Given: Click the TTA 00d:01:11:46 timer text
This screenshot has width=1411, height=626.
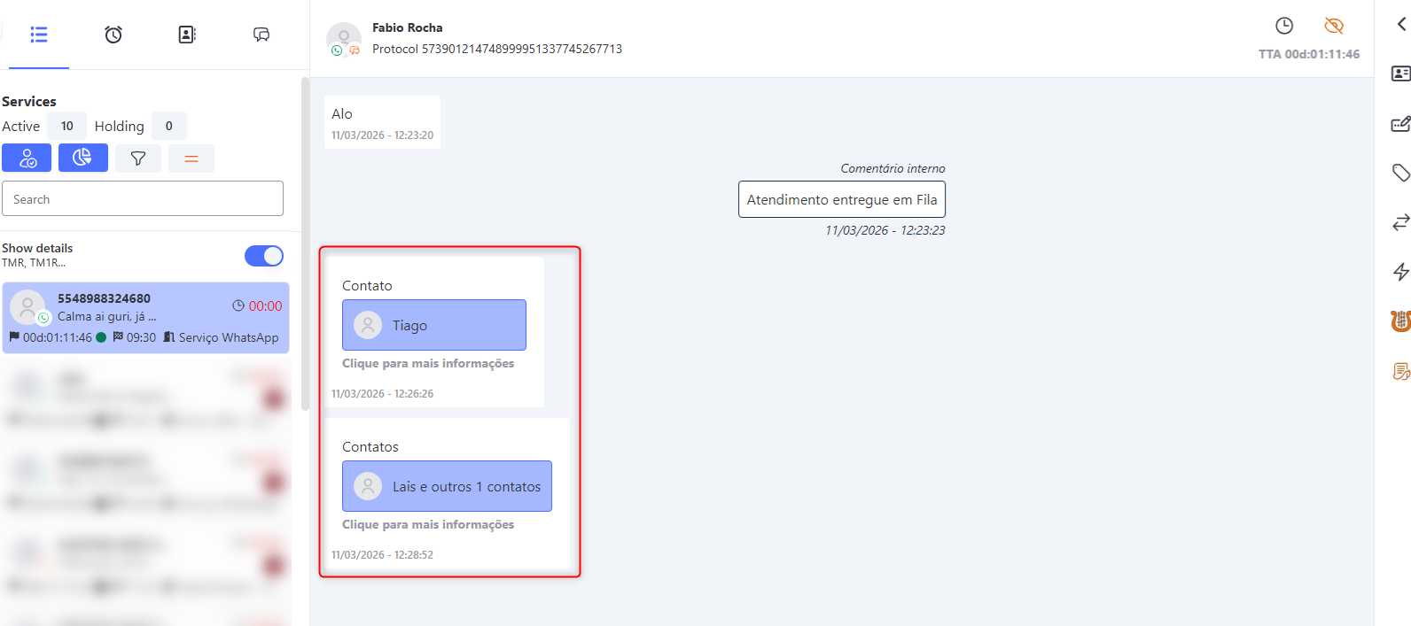Looking at the screenshot, I should tap(1309, 54).
